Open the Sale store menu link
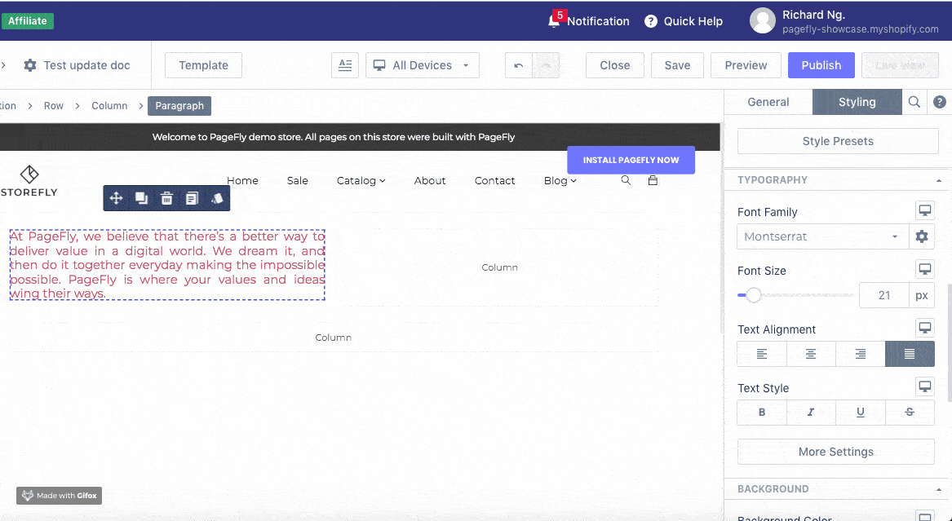Image resolution: width=952 pixels, height=521 pixels. coord(298,181)
